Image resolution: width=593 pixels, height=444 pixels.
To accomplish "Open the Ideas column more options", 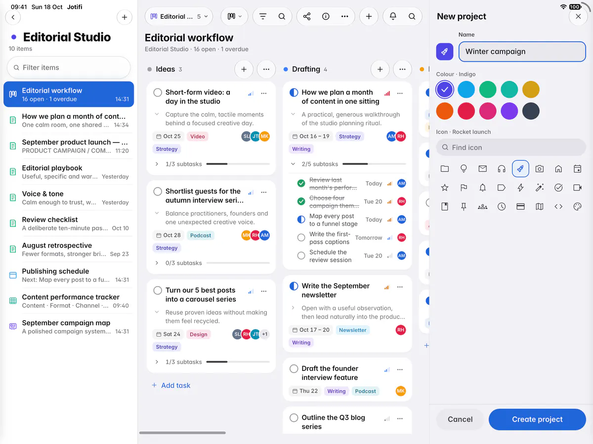I will click(266, 70).
